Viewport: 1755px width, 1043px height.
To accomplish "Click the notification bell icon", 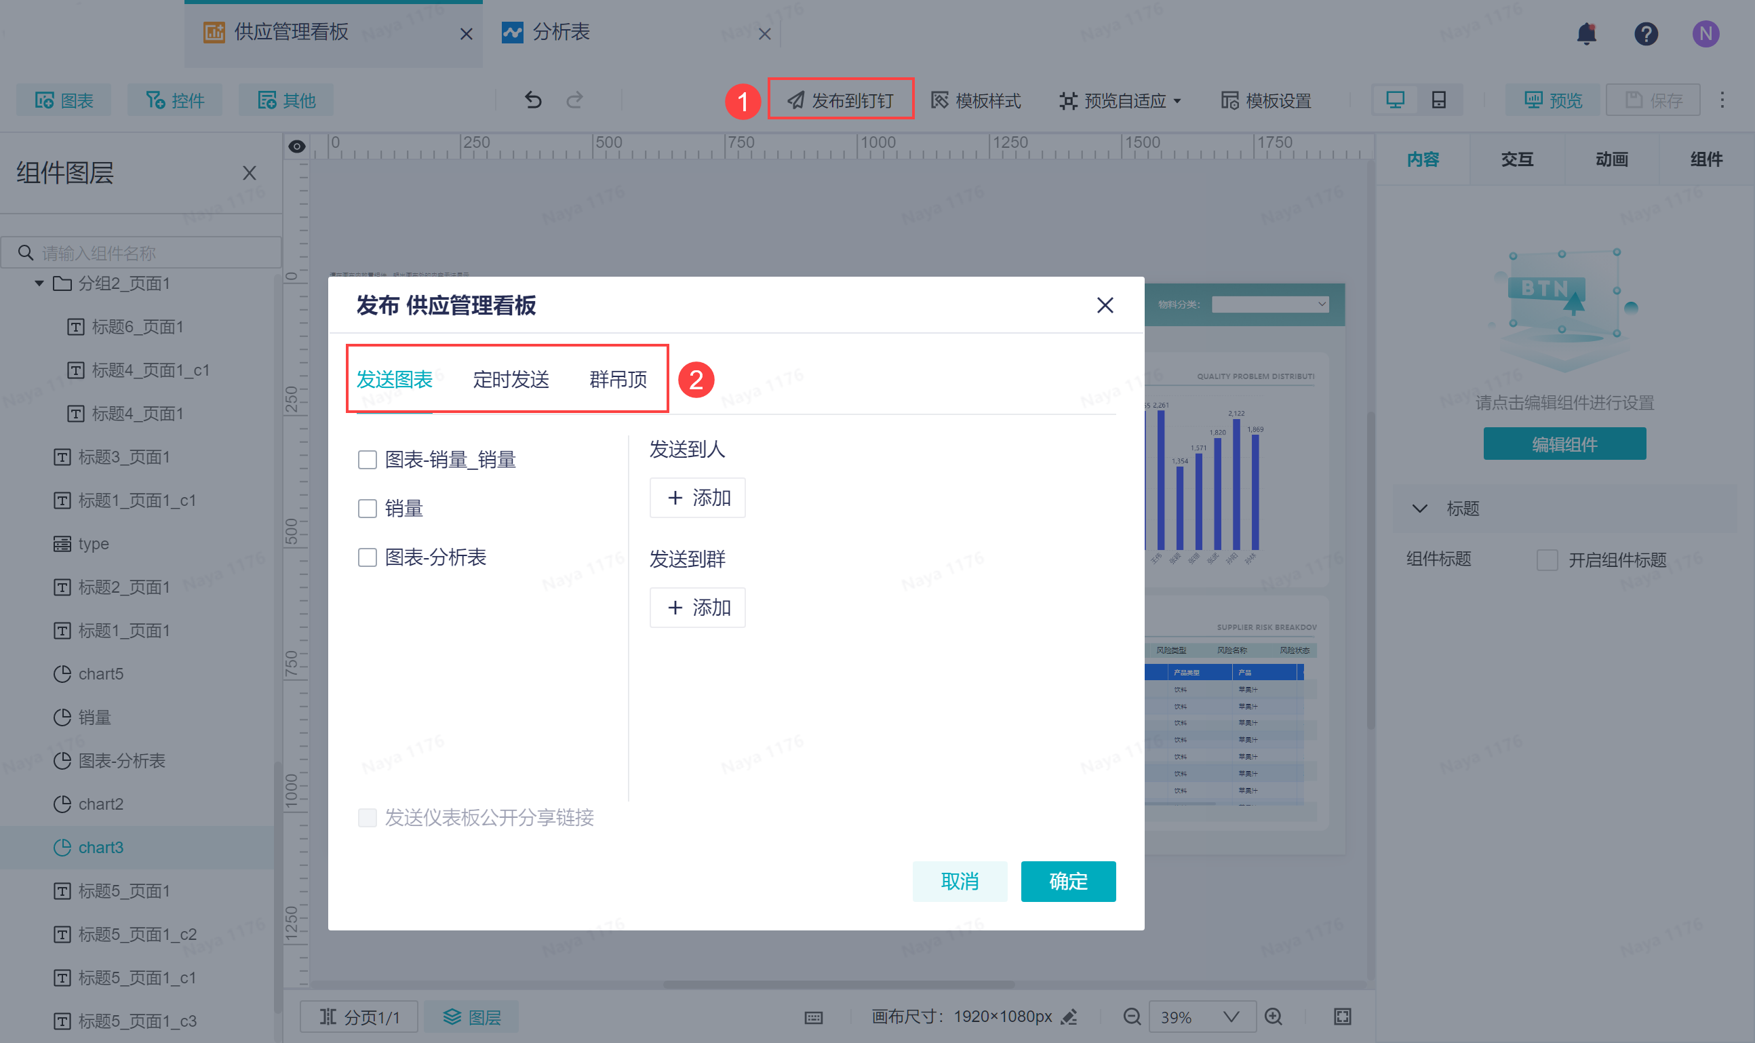I will pos(1586,34).
